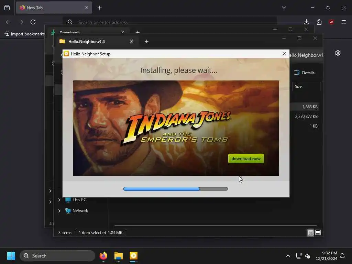Click the Indiana Jones advertisement banner
Viewport: 352px width, 264px height.
(176, 128)
